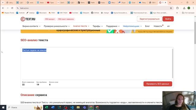Switch site language with en

point(168,26)
